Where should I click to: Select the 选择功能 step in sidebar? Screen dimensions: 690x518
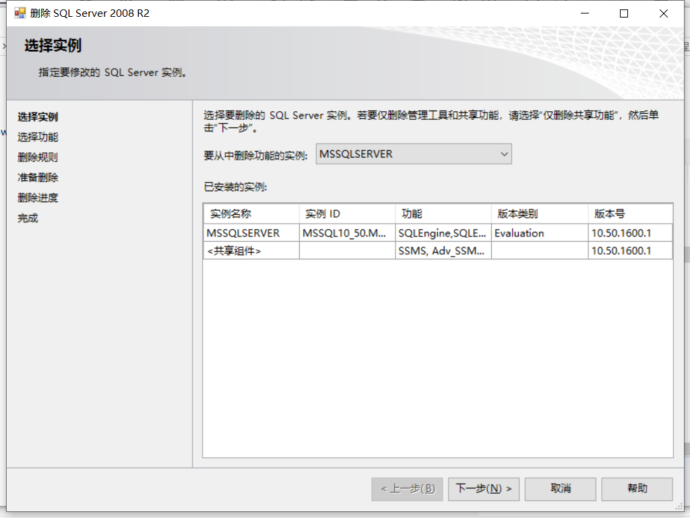[38, 137]
